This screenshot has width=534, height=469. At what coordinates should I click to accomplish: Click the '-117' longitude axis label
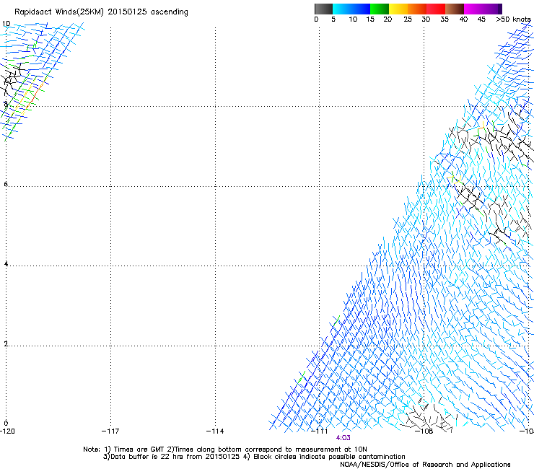110,431
